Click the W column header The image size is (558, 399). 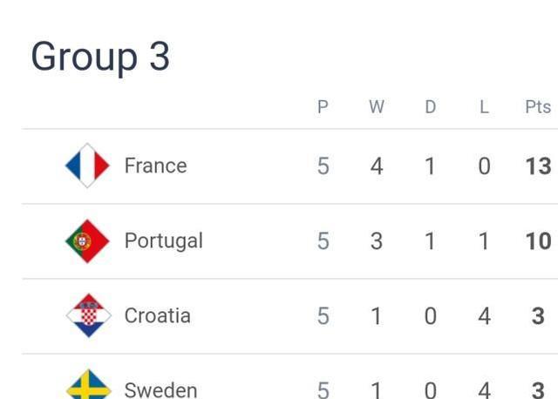(377, 107)
